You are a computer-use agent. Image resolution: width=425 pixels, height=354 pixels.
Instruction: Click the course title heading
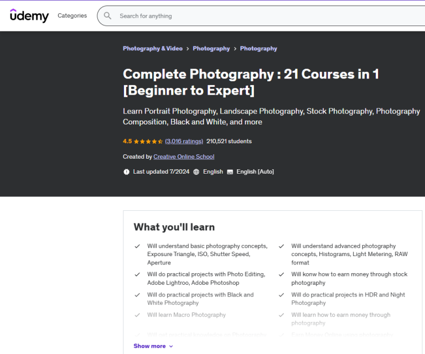tap(251, 82)
